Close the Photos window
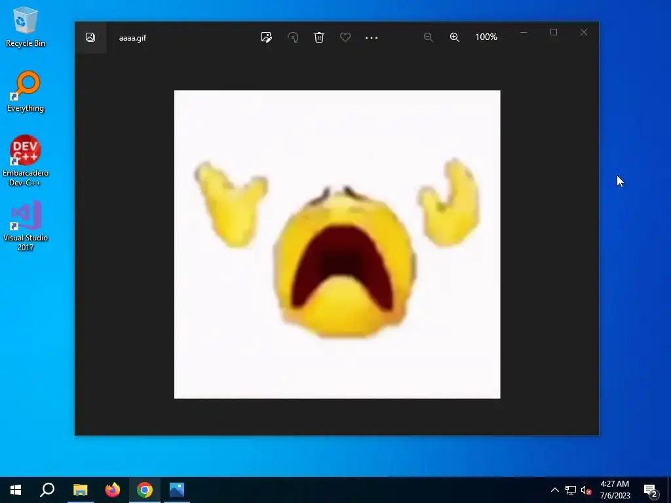671x503 pixels. pyautogui.click(x=584, y=33)
